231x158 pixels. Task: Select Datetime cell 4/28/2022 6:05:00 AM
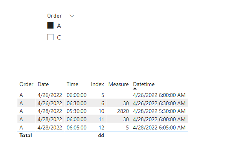(x=159, y=127)
